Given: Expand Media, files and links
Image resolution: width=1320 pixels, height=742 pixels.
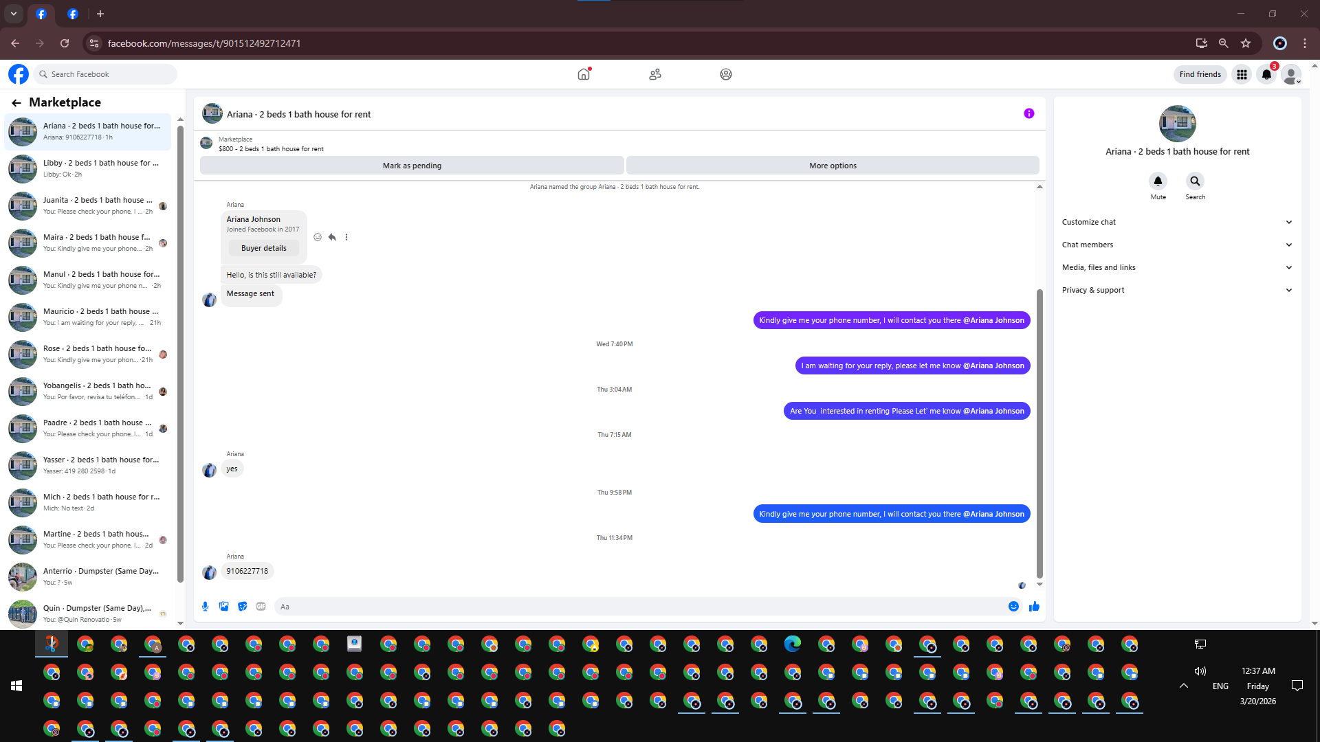Looking at the screenshot, I should [1176, 267].
